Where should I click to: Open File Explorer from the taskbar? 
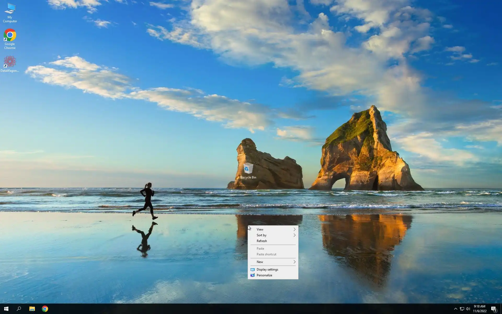tap(32, 309)
